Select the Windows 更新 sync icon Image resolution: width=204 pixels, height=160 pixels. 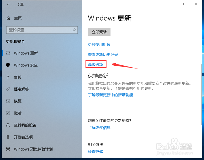coord(8,53)
